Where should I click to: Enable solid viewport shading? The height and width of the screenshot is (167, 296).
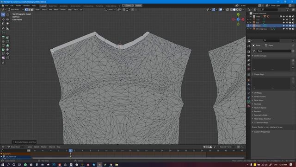pyautogui.click(x=234, y=9)
